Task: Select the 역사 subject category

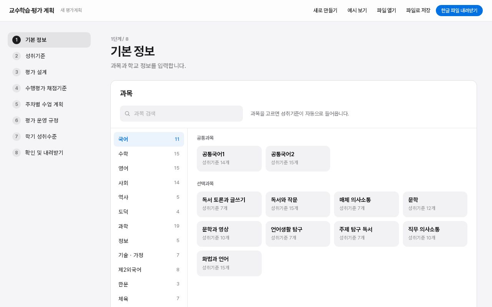Action: pyautogui.click(x=149, y=197)
